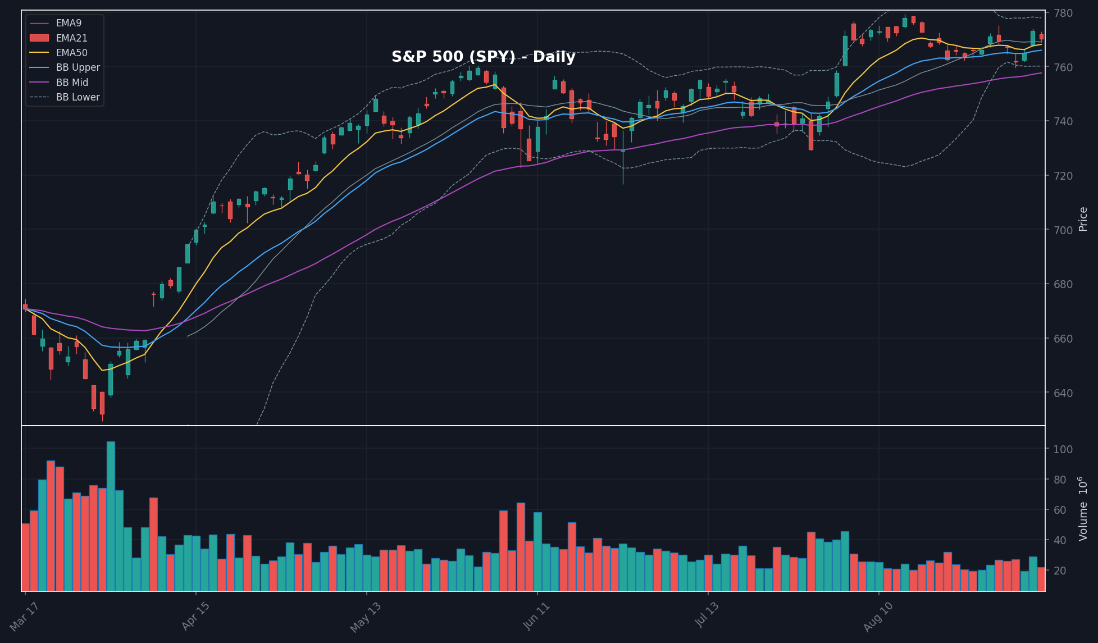Click the 660 price tick label

point(1064,339)
